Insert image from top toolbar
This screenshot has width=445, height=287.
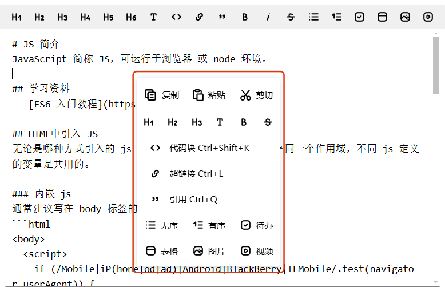[x=406, y=17]
